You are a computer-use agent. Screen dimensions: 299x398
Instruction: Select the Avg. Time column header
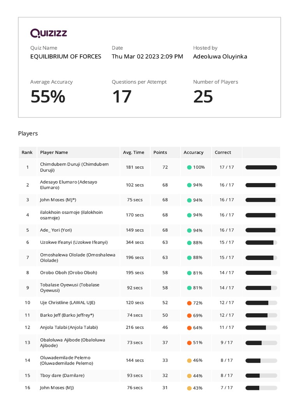pos(135,152)
